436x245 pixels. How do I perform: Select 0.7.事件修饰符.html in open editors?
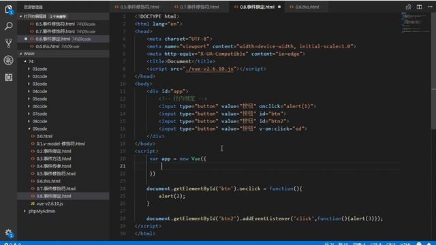tap(63, 31)
